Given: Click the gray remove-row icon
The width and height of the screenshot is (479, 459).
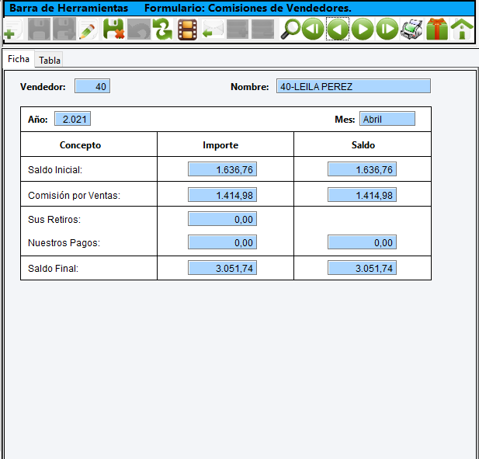Looking at the screenshot, I should click(262, 30).
